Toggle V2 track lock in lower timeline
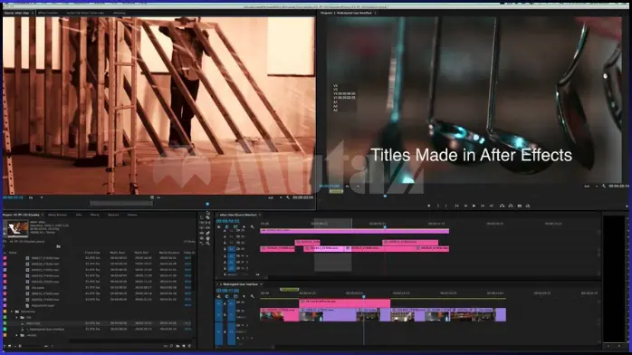Screen dimensions: 632x355 click(225, 302)
